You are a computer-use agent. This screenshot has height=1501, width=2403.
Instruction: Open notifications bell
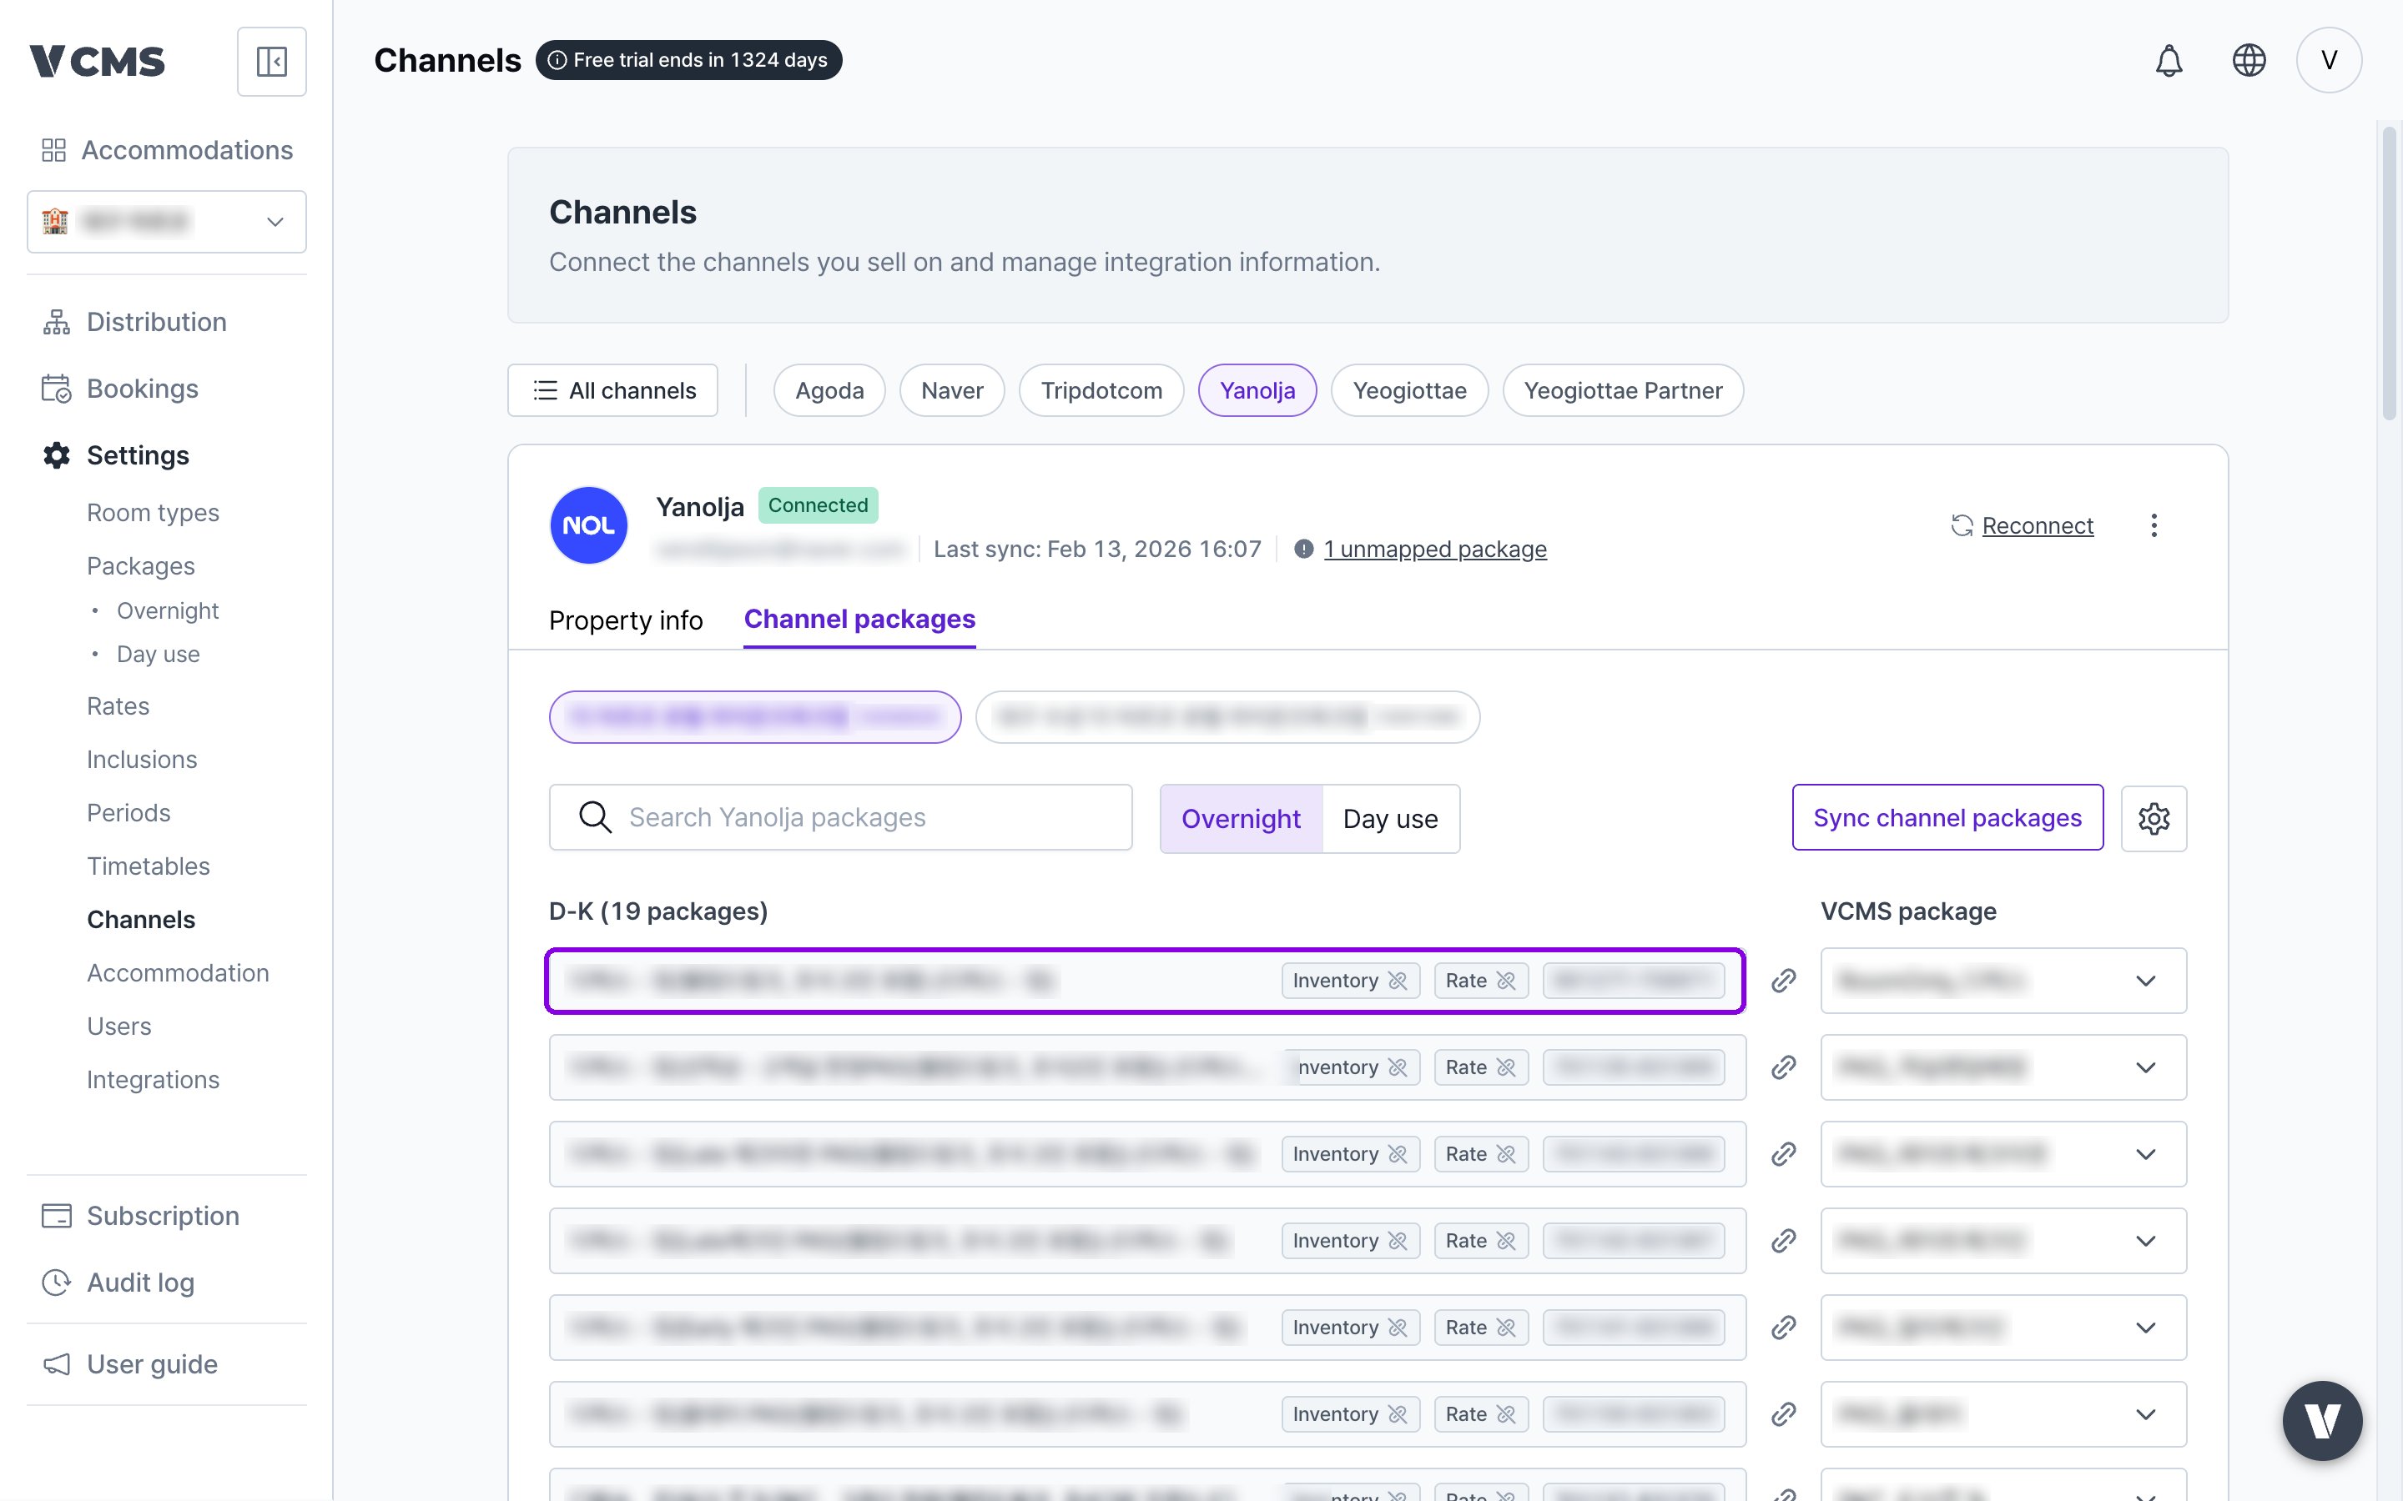click(2169, 61)
